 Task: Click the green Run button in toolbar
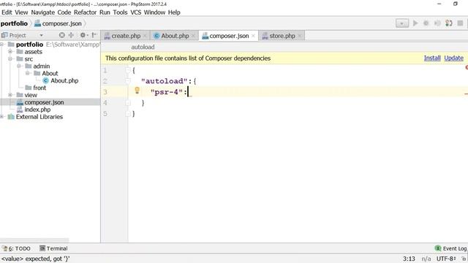tap(415, 23)
